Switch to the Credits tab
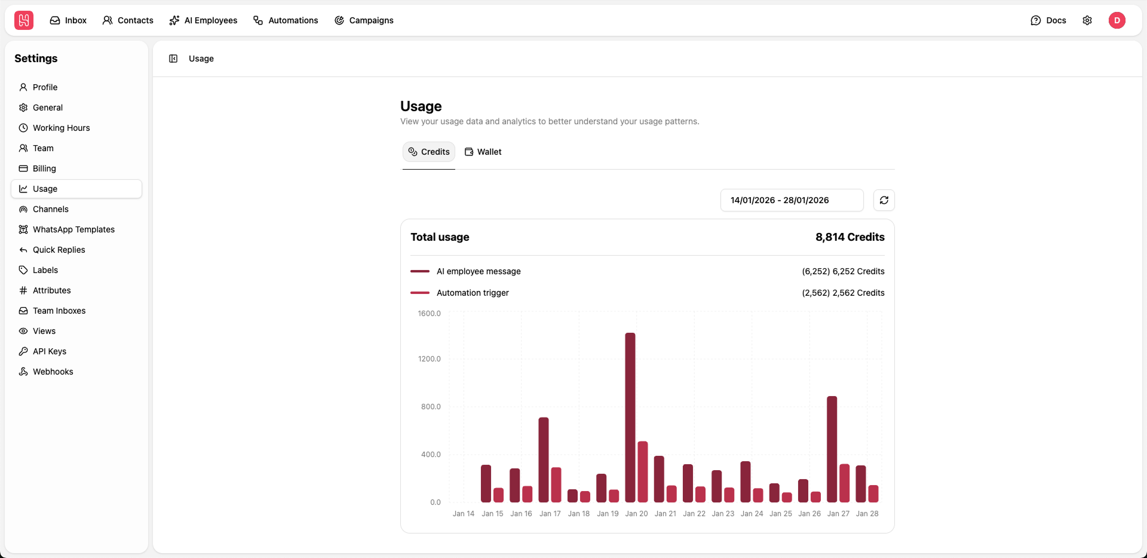This screenshot has width=1147, height=558. click(x=429, y=152)
